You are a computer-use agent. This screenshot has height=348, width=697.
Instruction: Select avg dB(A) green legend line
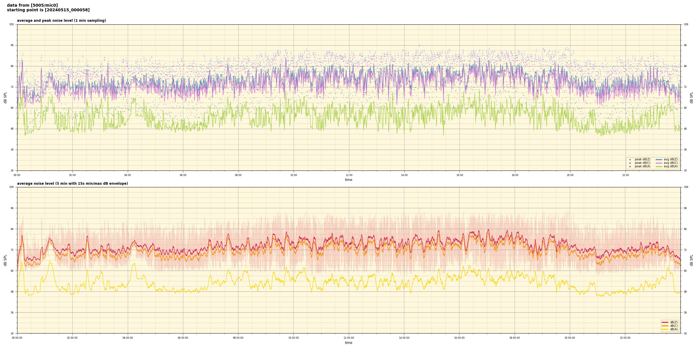click(659, 166)
